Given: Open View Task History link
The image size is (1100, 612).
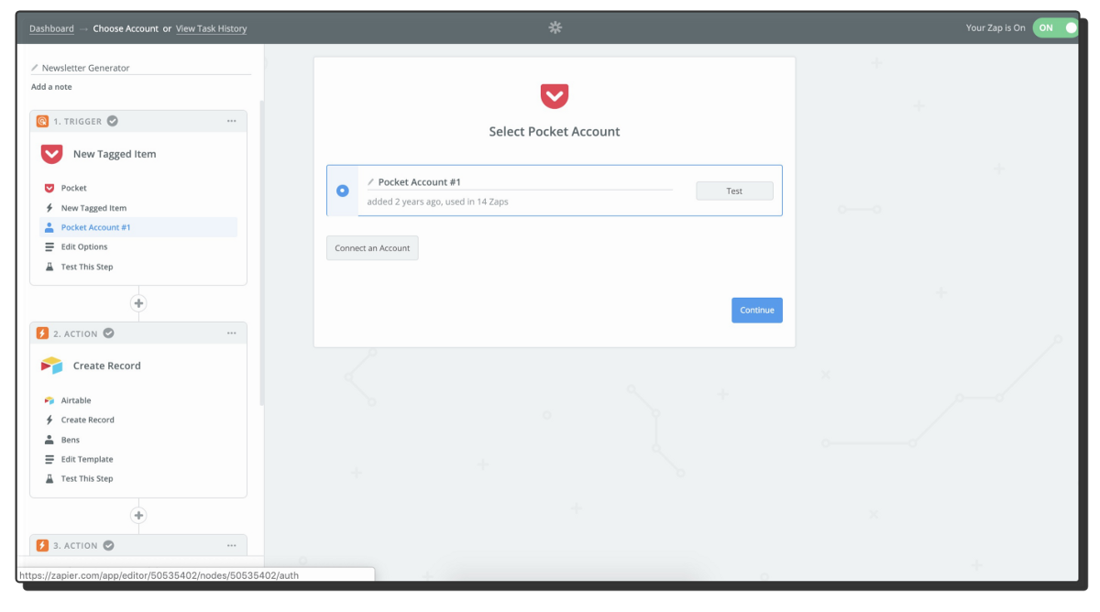Looking at the screenshot, I should (x=211, y=28).
